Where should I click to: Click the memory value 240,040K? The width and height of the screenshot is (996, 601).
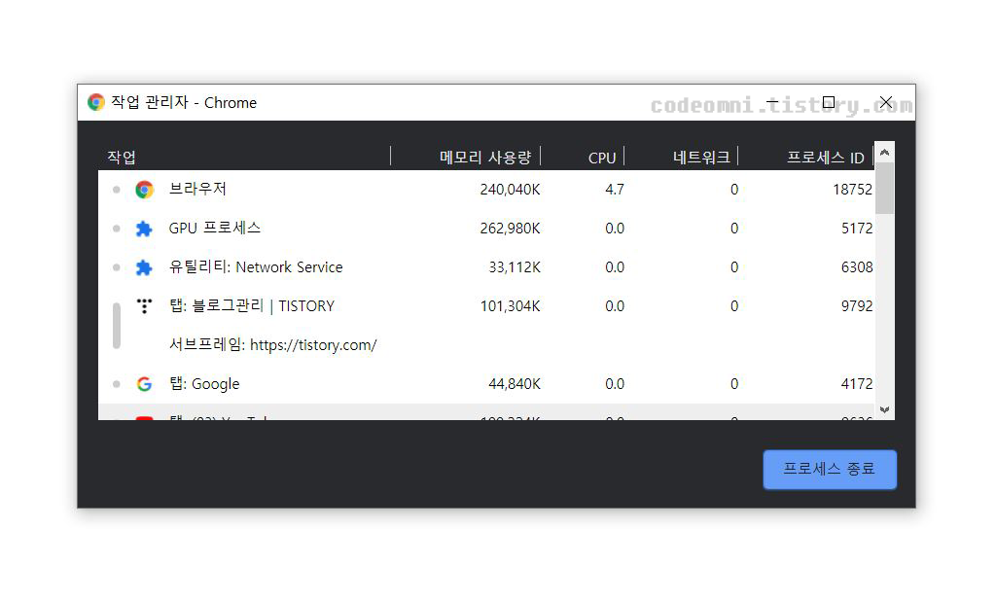pyautogui.click(x=510, y=190)
